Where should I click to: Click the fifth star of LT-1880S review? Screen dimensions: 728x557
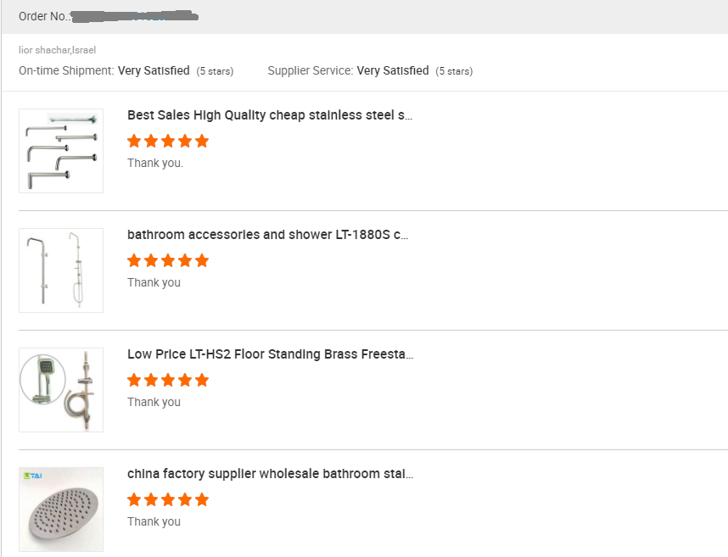(x=202, y=260)
